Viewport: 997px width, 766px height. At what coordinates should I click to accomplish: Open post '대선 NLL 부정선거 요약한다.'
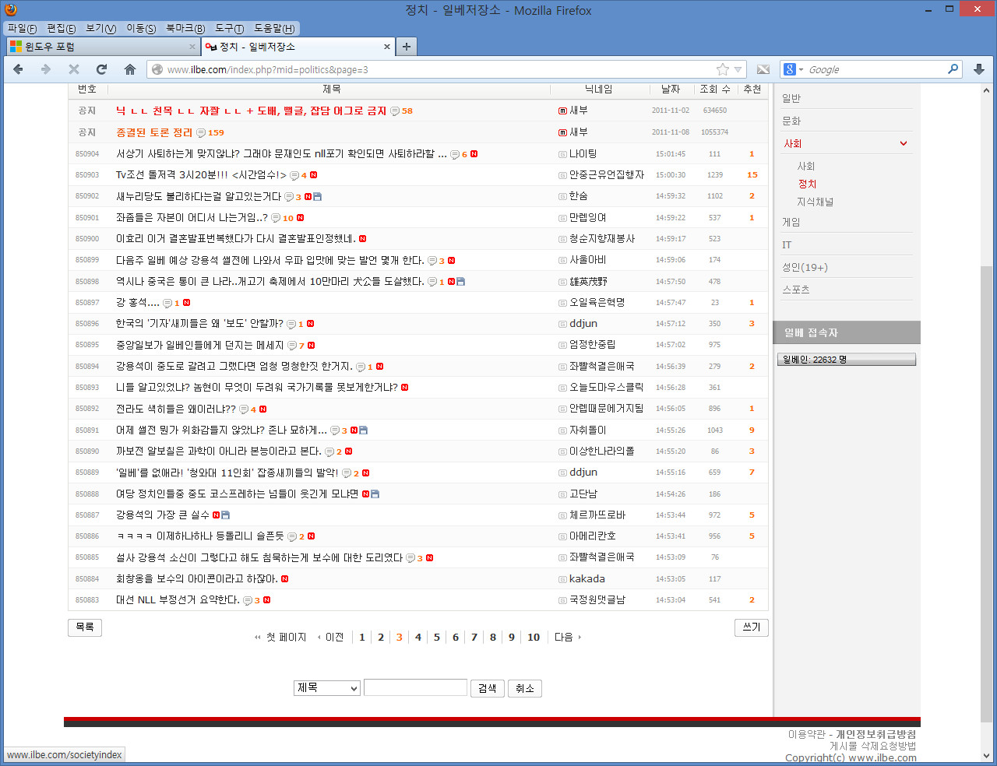click(x=178, y=600)
